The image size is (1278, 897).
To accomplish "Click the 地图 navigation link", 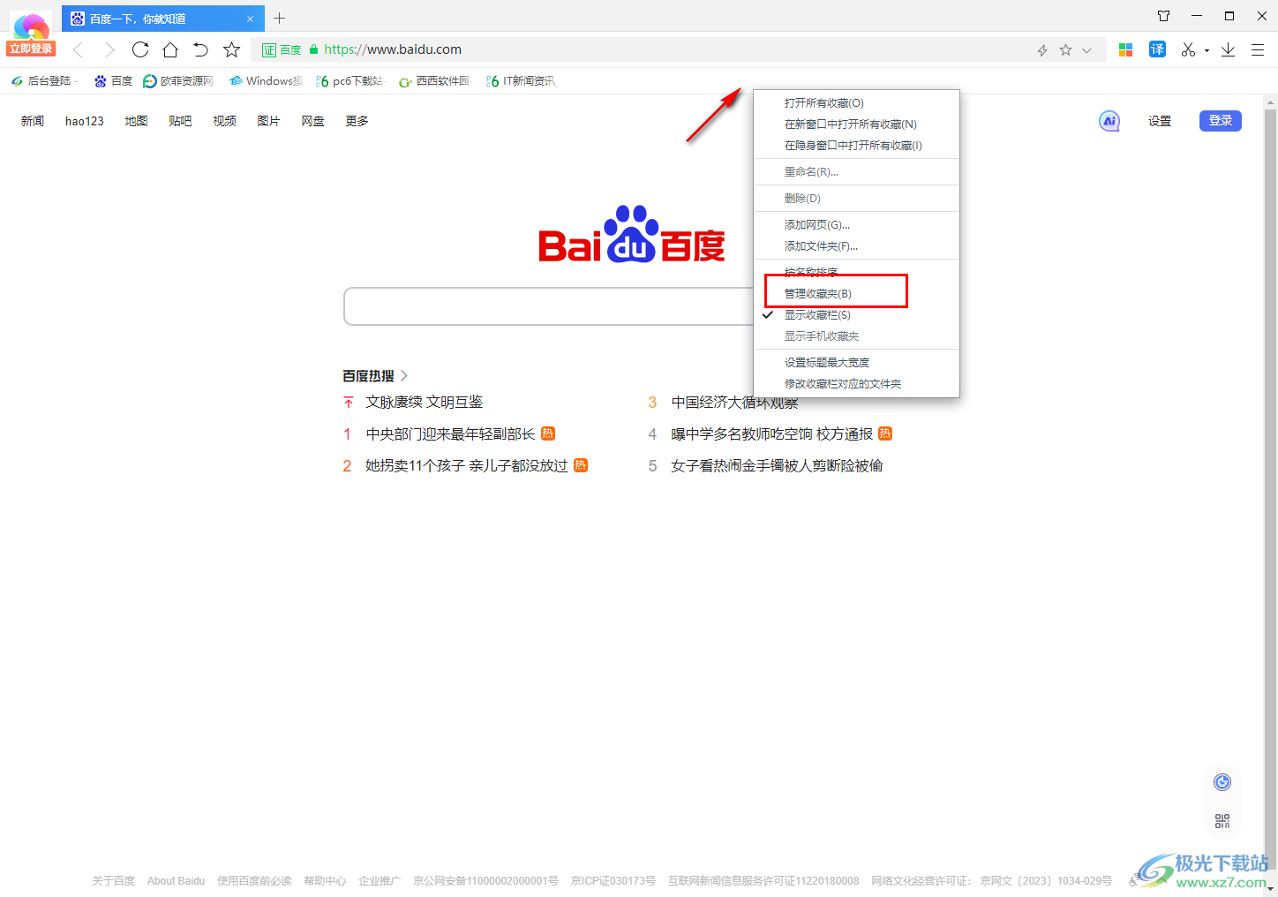I will coord(136,121).
